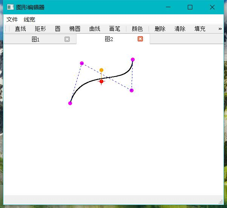The height and width of the screenshot is (208, 227).
Task: Click the window resize grip
Action: pyautogui.click(x=221, y=202)
